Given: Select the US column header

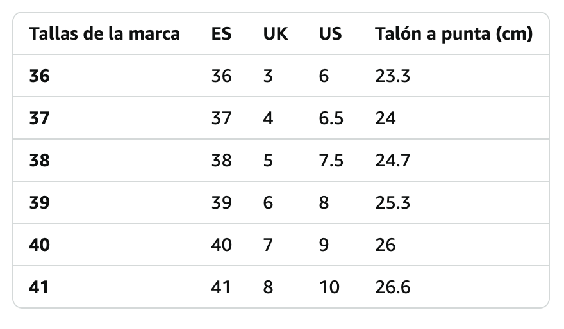Looking at the screenshot, I should pos(330,34).
